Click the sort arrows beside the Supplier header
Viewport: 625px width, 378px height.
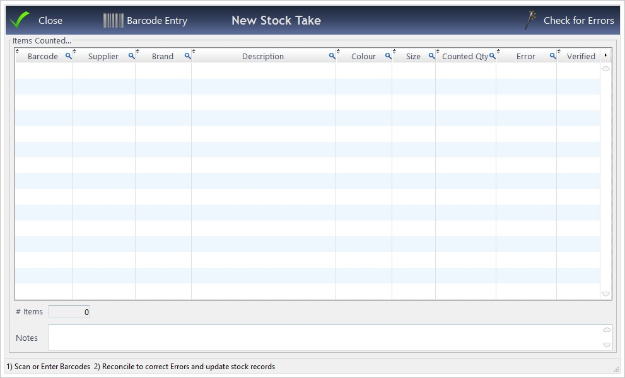(x=74, y=51)
